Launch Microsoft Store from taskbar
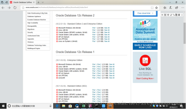Image resolution: width=186 pixels, height=109 pixels. [x=70, y=106]
